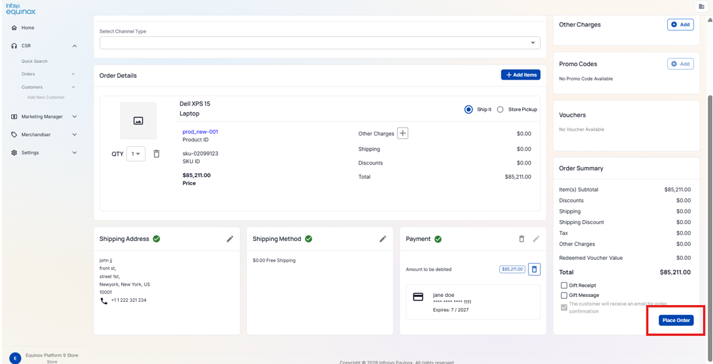Click the credit card icon for jane doe
The height and width of the screenshot is (364, 713).
pyautogui.click(x=418, y=297)
